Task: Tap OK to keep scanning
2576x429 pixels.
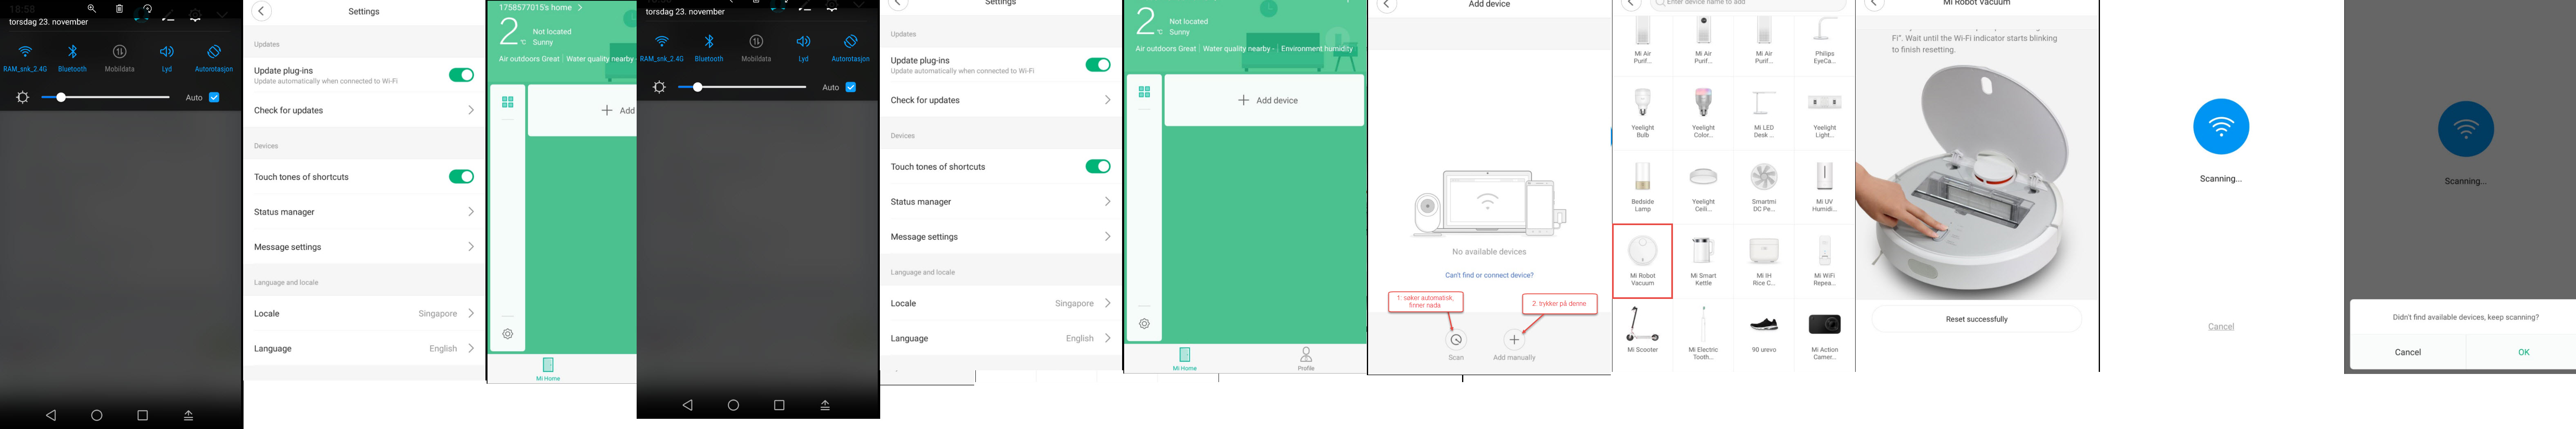Action: [2523, 352]
